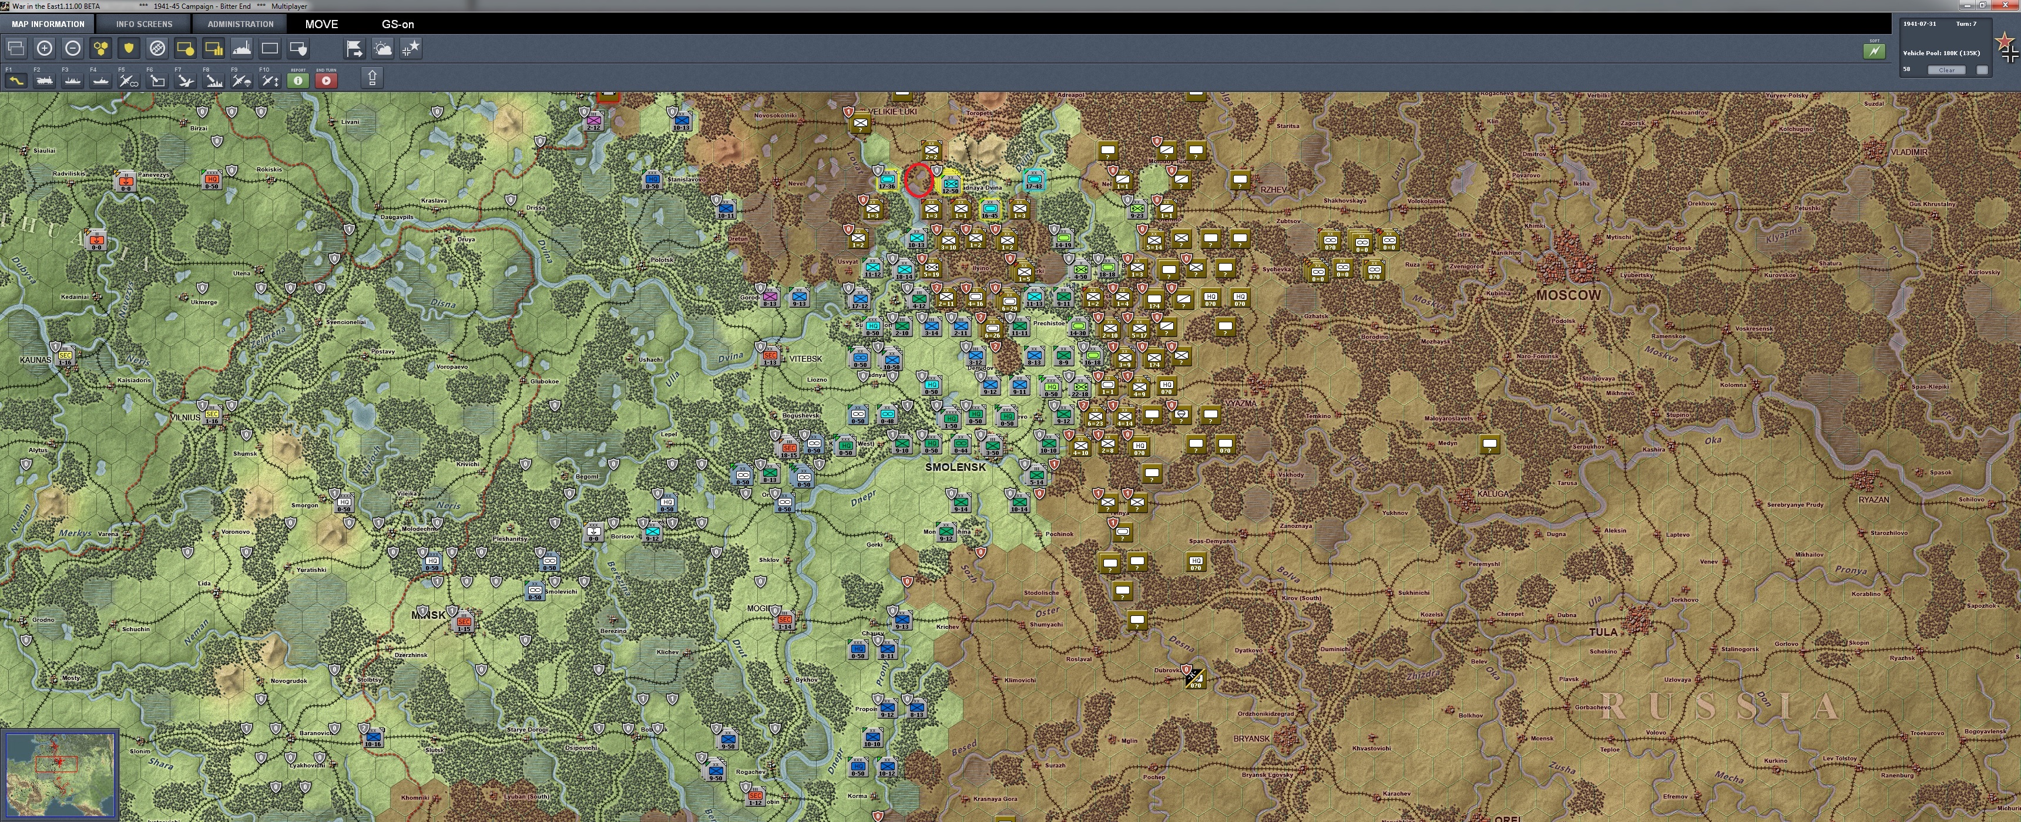The width and height of the screenshot is (2021, 822).
Task: Zoom out with the minus magnifier icon
Action: point(73,49)
